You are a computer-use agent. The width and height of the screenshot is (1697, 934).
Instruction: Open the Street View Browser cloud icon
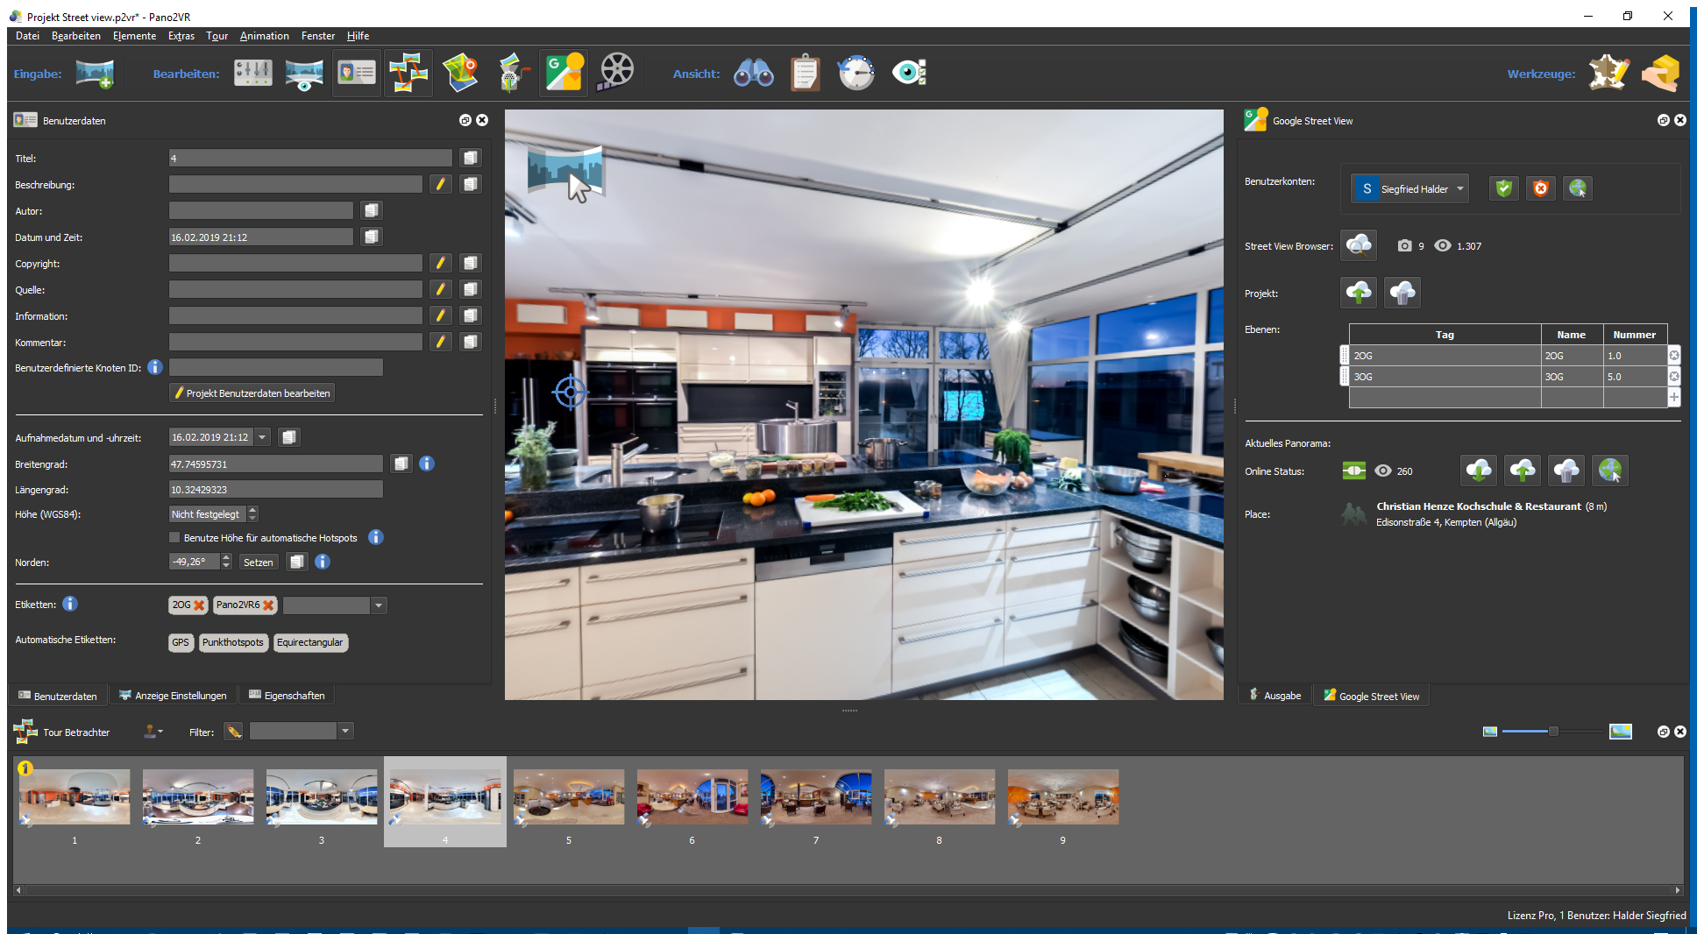tap(1358, 245)
